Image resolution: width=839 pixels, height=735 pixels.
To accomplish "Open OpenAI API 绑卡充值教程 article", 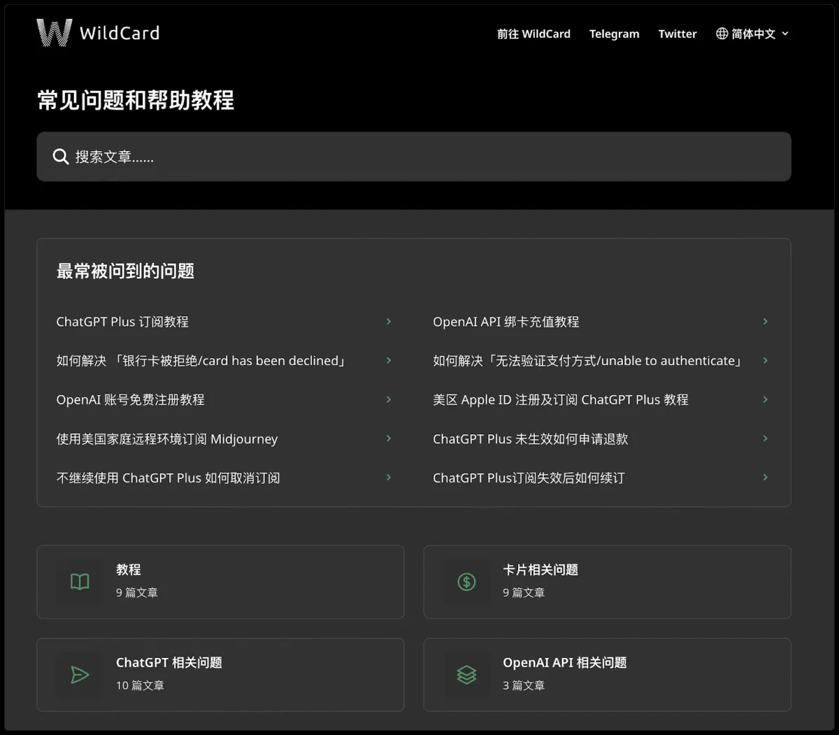I will coord(506,322).
